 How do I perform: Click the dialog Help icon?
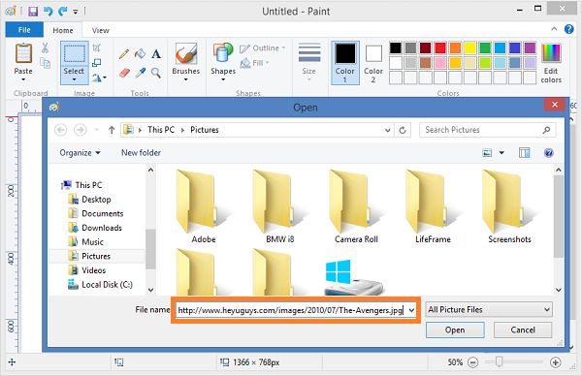tap(549, 153)
